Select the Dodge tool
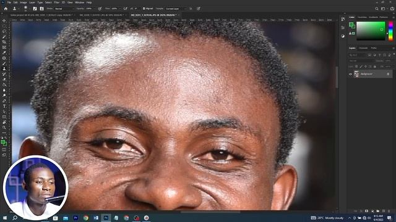The width and height of the screenshot is (396, 222). (4, 96)
